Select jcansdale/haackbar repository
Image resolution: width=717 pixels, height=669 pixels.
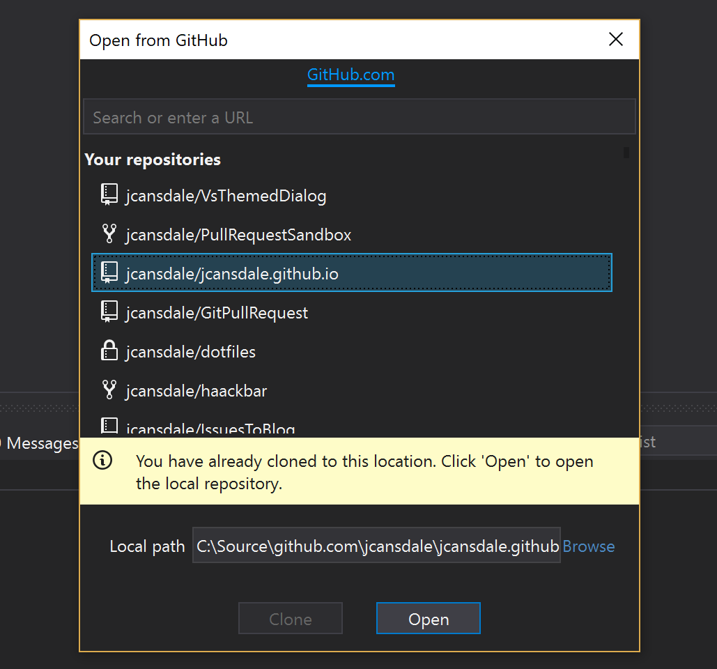(352, 390)
